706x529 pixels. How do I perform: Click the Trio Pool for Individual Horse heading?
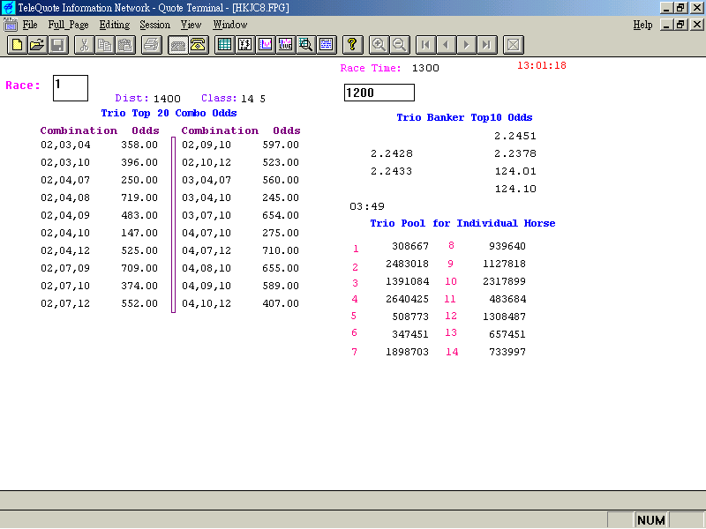462,224
